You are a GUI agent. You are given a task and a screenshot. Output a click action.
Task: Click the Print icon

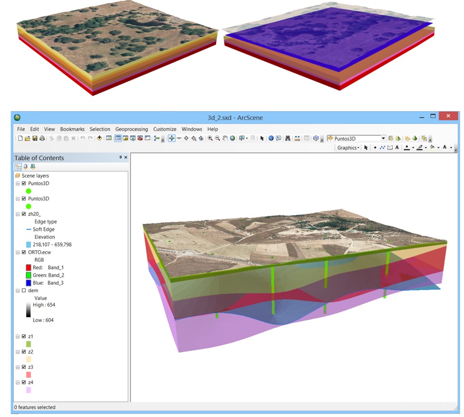42,139
